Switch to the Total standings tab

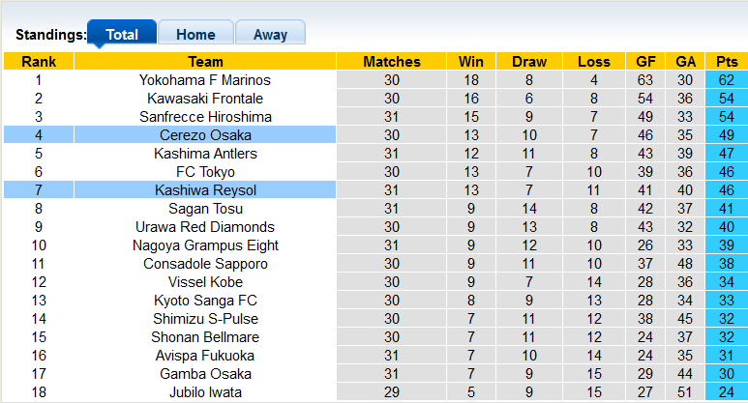coord(122,34)
